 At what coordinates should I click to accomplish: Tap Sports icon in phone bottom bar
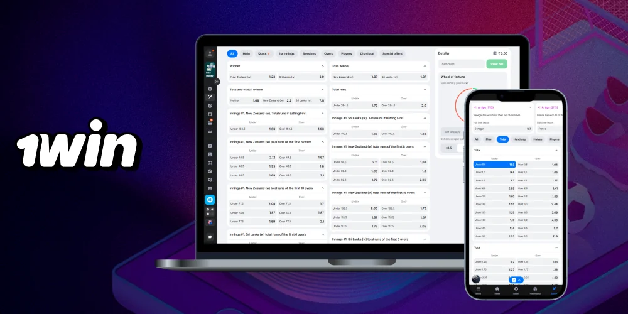click(554, 290)
